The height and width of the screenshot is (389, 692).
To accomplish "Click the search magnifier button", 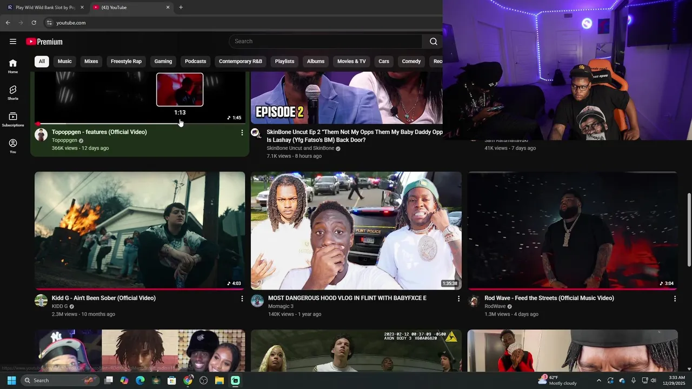I will click(x=433, y=42).
